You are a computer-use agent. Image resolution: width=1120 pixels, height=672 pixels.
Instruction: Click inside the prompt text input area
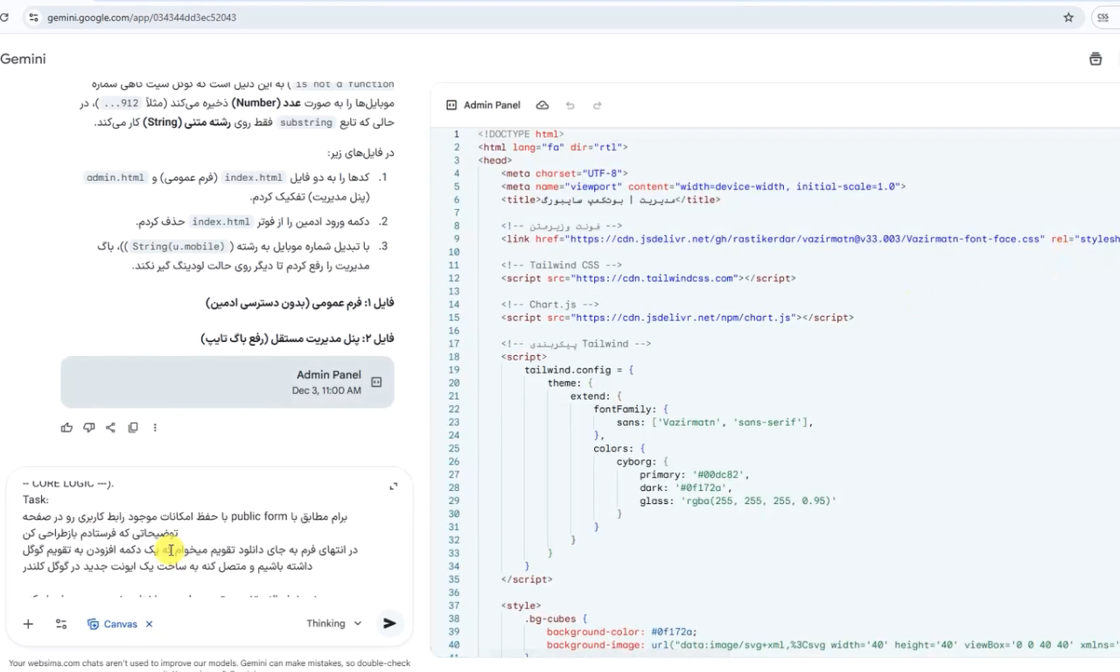(x=201, y=542)
